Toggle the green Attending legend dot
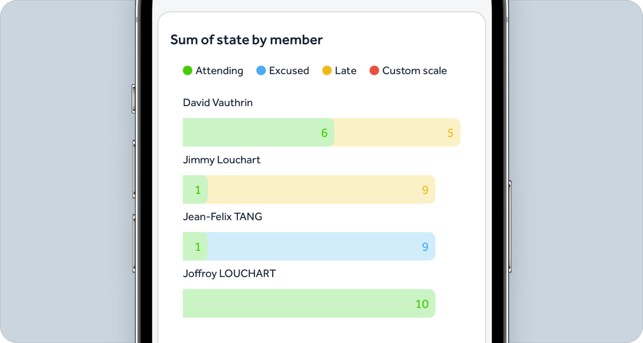643x343 pixels. [188, 70]
